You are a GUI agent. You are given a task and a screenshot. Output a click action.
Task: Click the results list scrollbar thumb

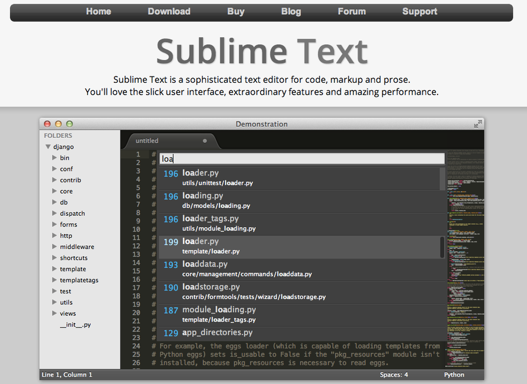(x=443, y=247)
